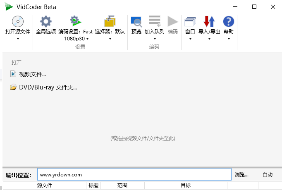Screen dimensions: 282x190
Task: Expand the 导入/导出 dropdown arrow
Action: pyautogui.click(x=209, y=39)
